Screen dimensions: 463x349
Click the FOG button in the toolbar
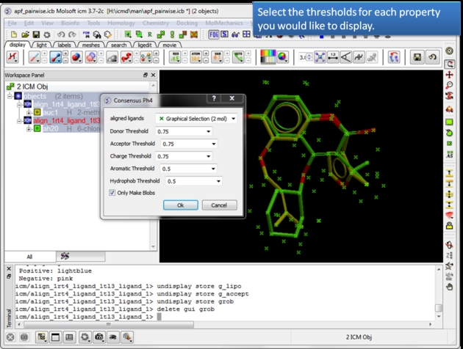[214, 34]
